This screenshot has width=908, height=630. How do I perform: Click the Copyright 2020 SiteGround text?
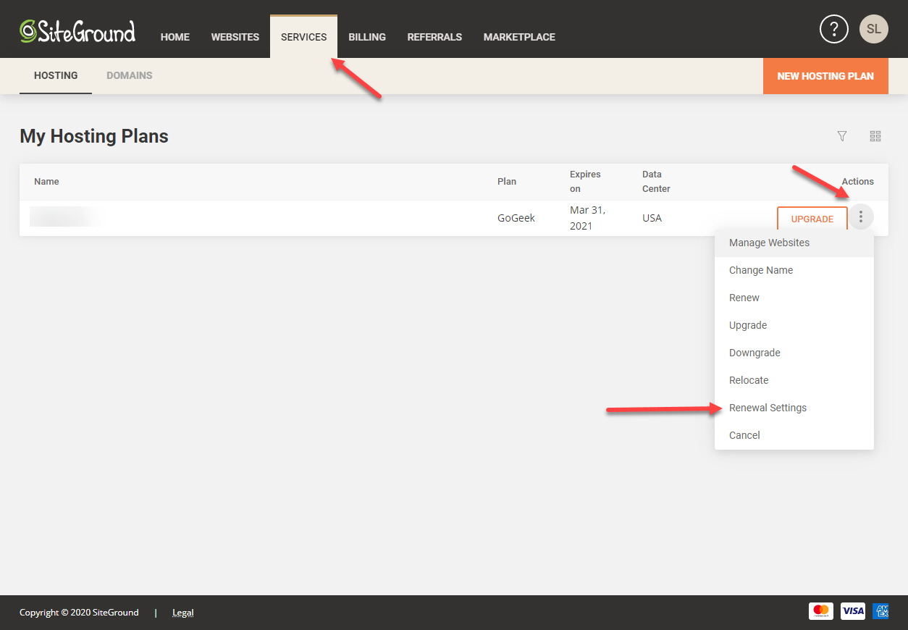coord(79,613)
